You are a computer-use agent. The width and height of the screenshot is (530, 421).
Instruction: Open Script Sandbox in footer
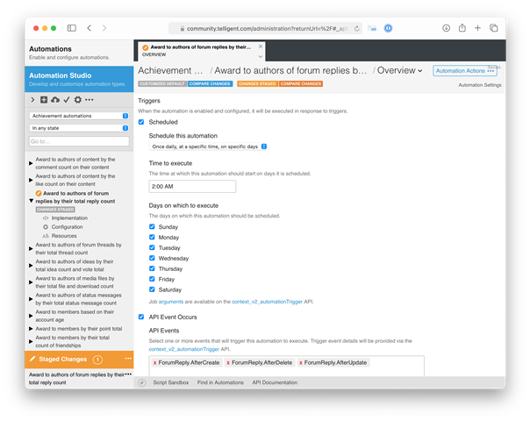coord(171,382)
